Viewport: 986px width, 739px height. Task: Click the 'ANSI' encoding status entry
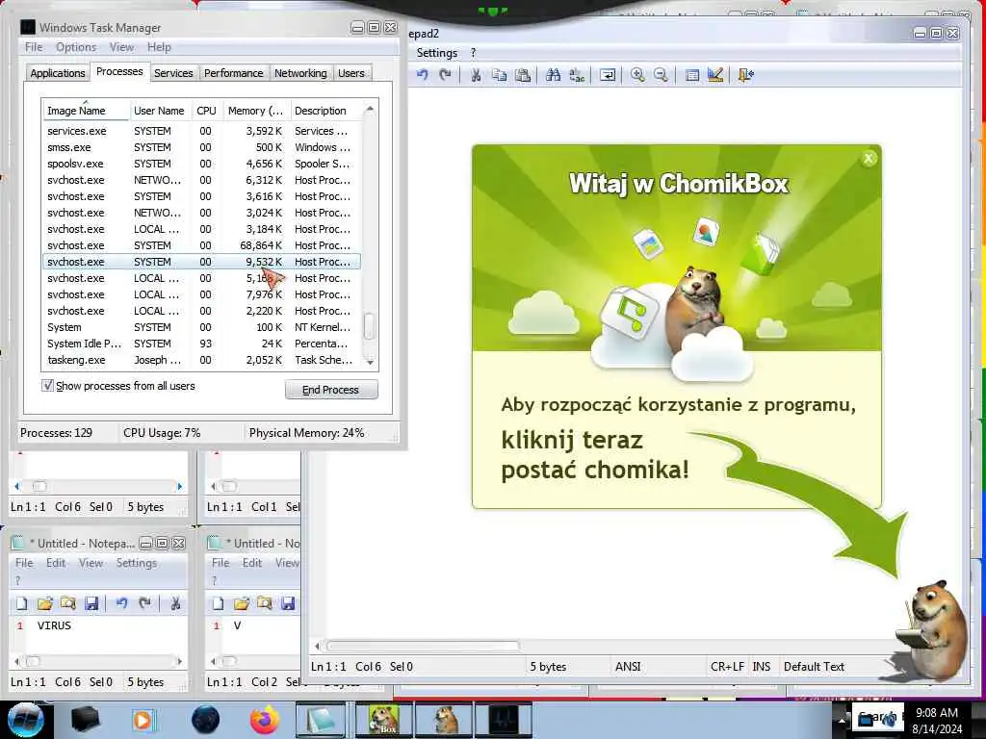point(628,666)
